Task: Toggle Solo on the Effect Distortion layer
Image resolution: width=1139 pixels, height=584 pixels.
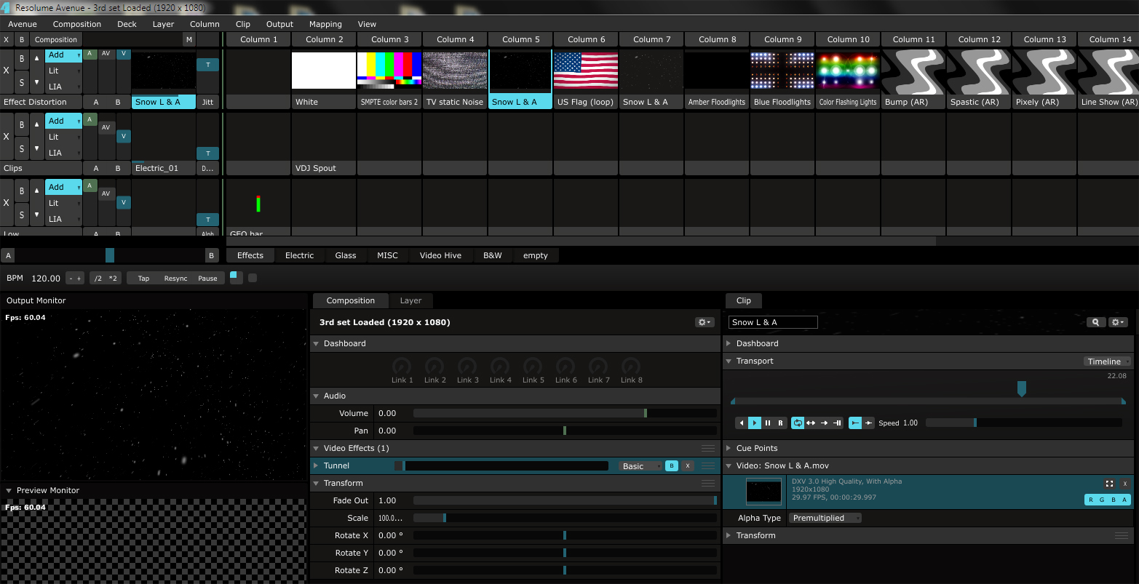Action: (x=22, y=83)
